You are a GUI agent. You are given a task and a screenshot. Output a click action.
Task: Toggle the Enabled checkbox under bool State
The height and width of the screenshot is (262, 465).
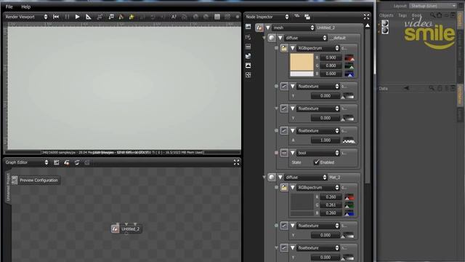coord(317,162)
